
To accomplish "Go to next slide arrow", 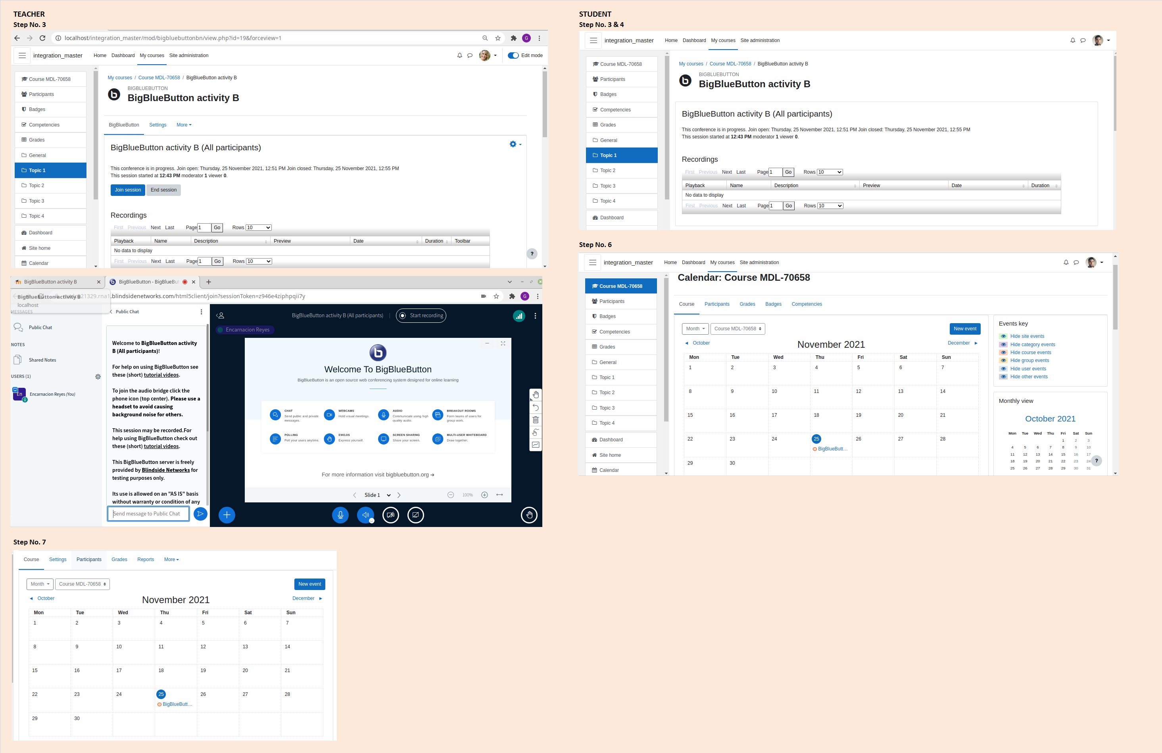I will 399,495.
